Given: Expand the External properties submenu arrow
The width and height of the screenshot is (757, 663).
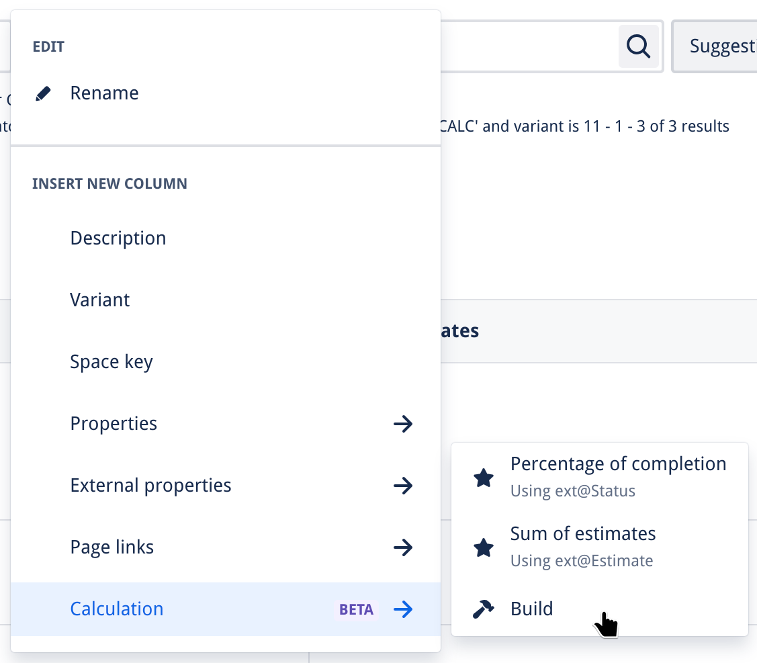Looking at the screenshot, I should click(x=402, y=486).
